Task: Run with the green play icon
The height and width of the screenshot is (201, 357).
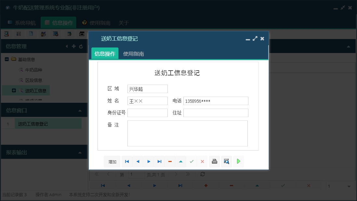Action: tap(238, 161)
